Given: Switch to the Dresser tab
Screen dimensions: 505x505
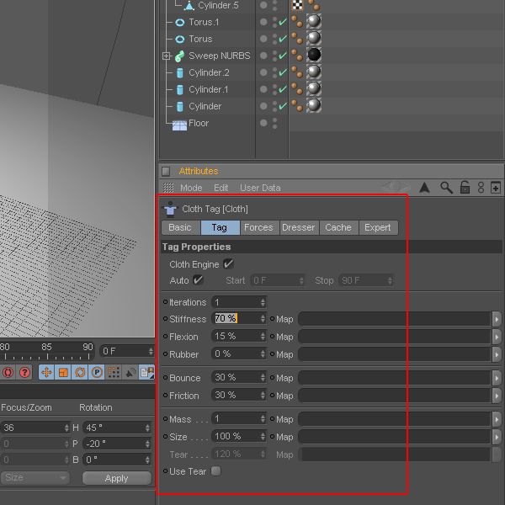Looking at the screenshot, I should (300, 228).
